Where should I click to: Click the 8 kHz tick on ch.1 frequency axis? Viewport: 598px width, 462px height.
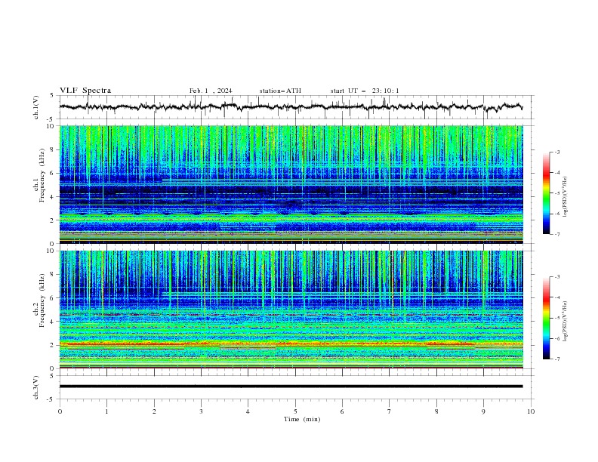pos(54,149)
